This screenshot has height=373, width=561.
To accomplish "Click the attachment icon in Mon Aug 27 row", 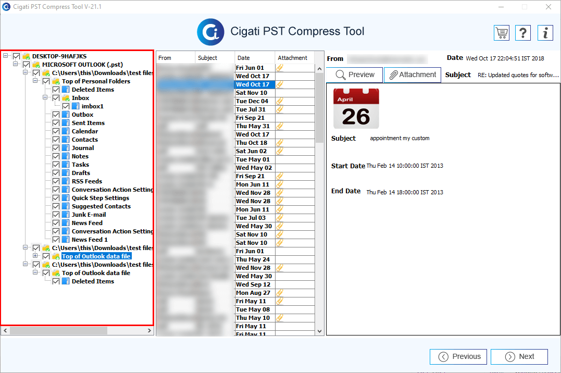I will click(279, 293).
